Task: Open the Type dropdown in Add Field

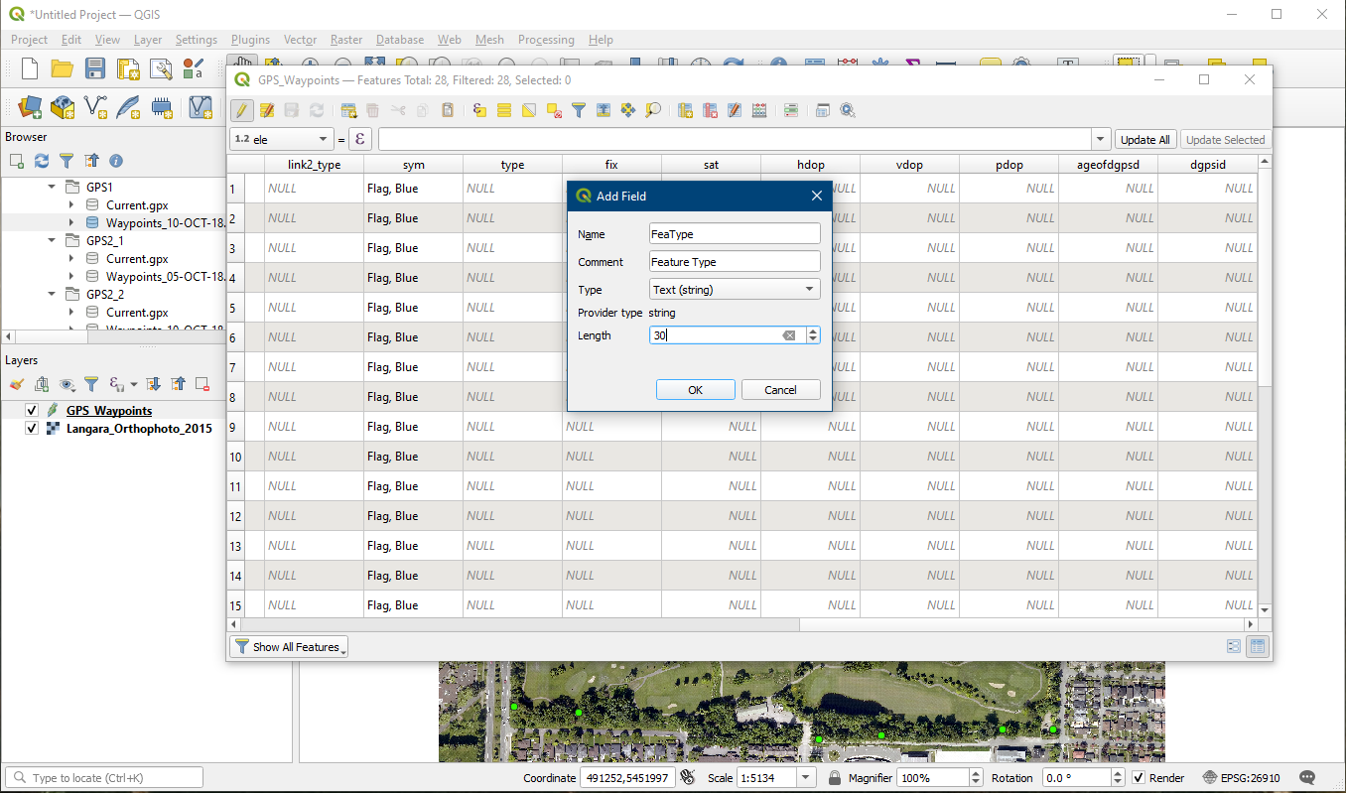Action: (735, 290)
